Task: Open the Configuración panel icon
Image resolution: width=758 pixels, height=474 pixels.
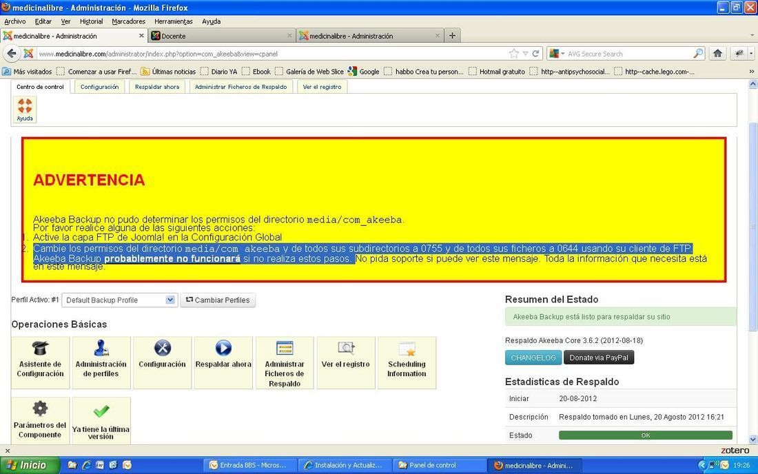Action: 163,362
